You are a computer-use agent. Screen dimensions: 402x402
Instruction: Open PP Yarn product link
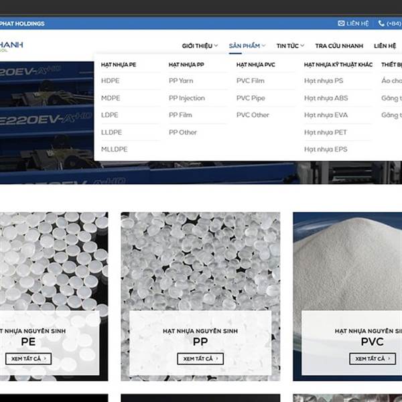pos(181,81)
